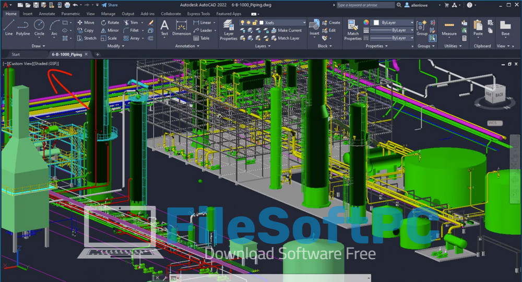The height and width of the screenshot is (282, 522).
Task: Add a new drawing tab with plus
Action: tap(98, 54)
